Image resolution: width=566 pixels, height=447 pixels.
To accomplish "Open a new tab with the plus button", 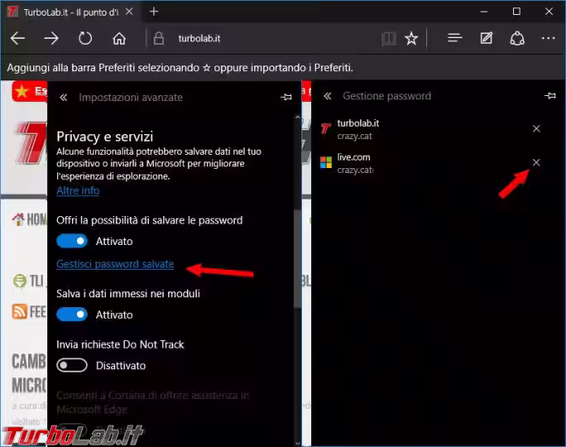I will click(154, 12).
